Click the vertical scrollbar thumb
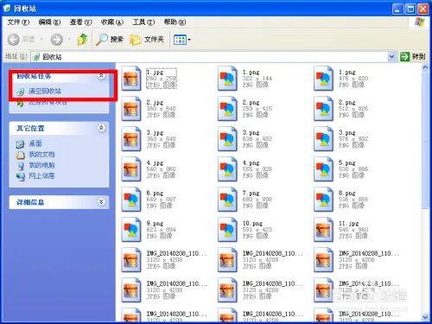This screenshot has width=432, height=324. [x=425, y=140]
